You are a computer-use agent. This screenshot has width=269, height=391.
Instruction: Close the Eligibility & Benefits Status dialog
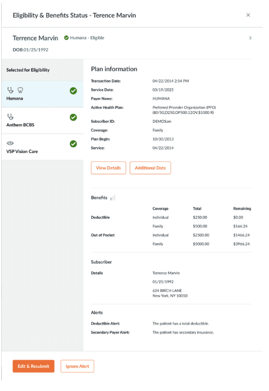(x=248, y=15)
